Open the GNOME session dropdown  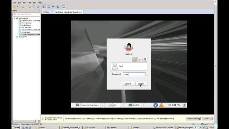click(143, 105)
